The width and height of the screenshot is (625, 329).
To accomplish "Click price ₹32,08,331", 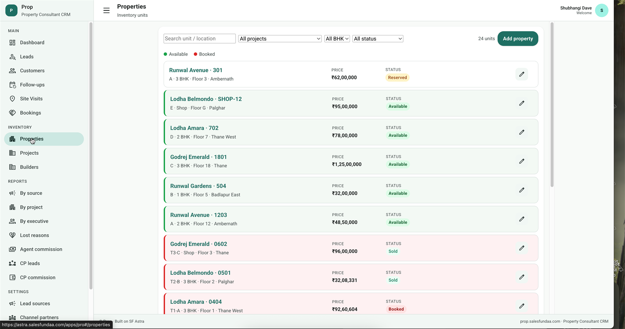I will [345, 280].
